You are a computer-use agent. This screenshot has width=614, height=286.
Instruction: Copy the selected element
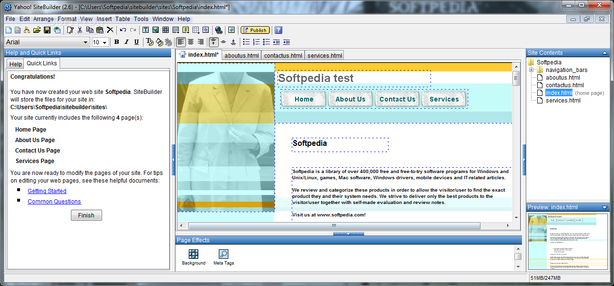point(90,30)
